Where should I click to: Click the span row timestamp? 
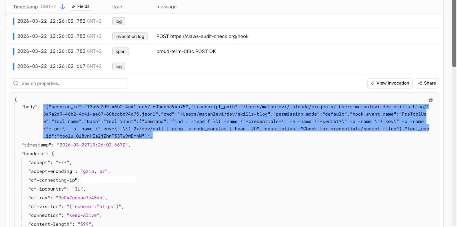pyautogui.click(x=59, y=52)
